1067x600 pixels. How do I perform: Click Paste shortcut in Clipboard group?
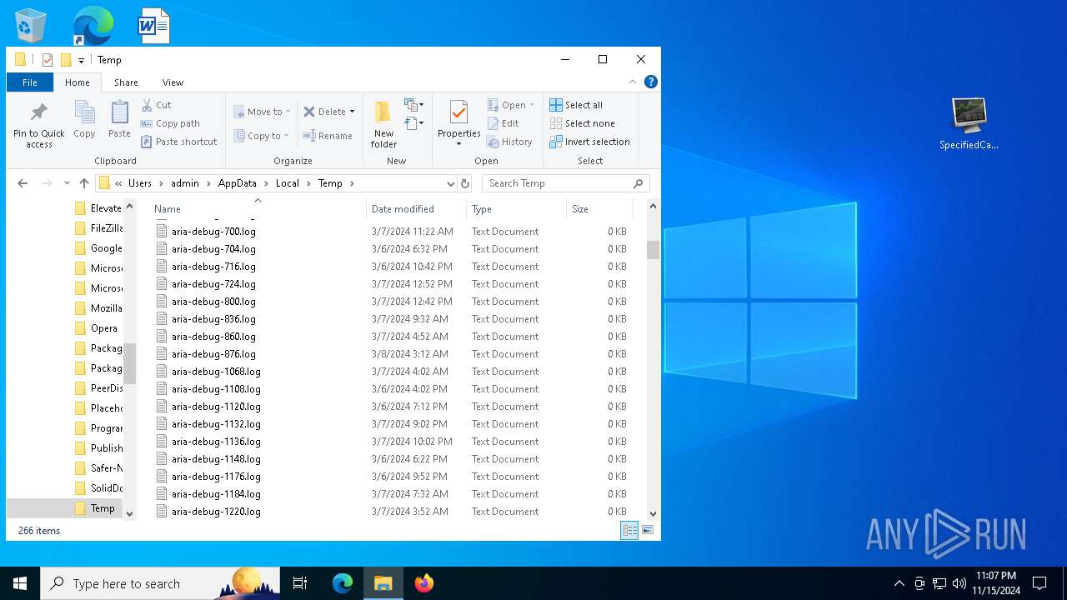[178, 142]
